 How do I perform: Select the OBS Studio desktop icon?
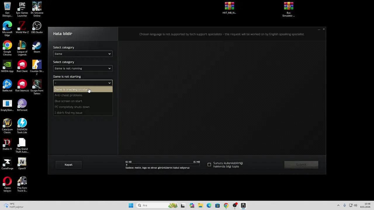click(37, 27)
